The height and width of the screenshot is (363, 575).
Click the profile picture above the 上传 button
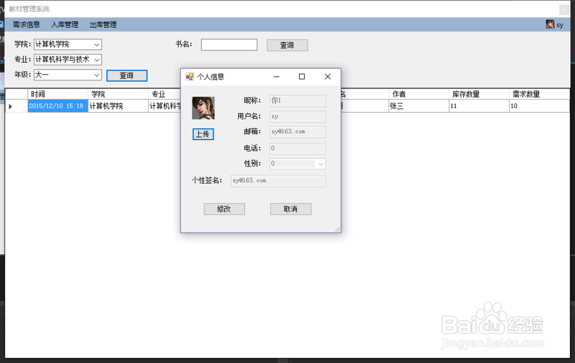click(202, 108)
